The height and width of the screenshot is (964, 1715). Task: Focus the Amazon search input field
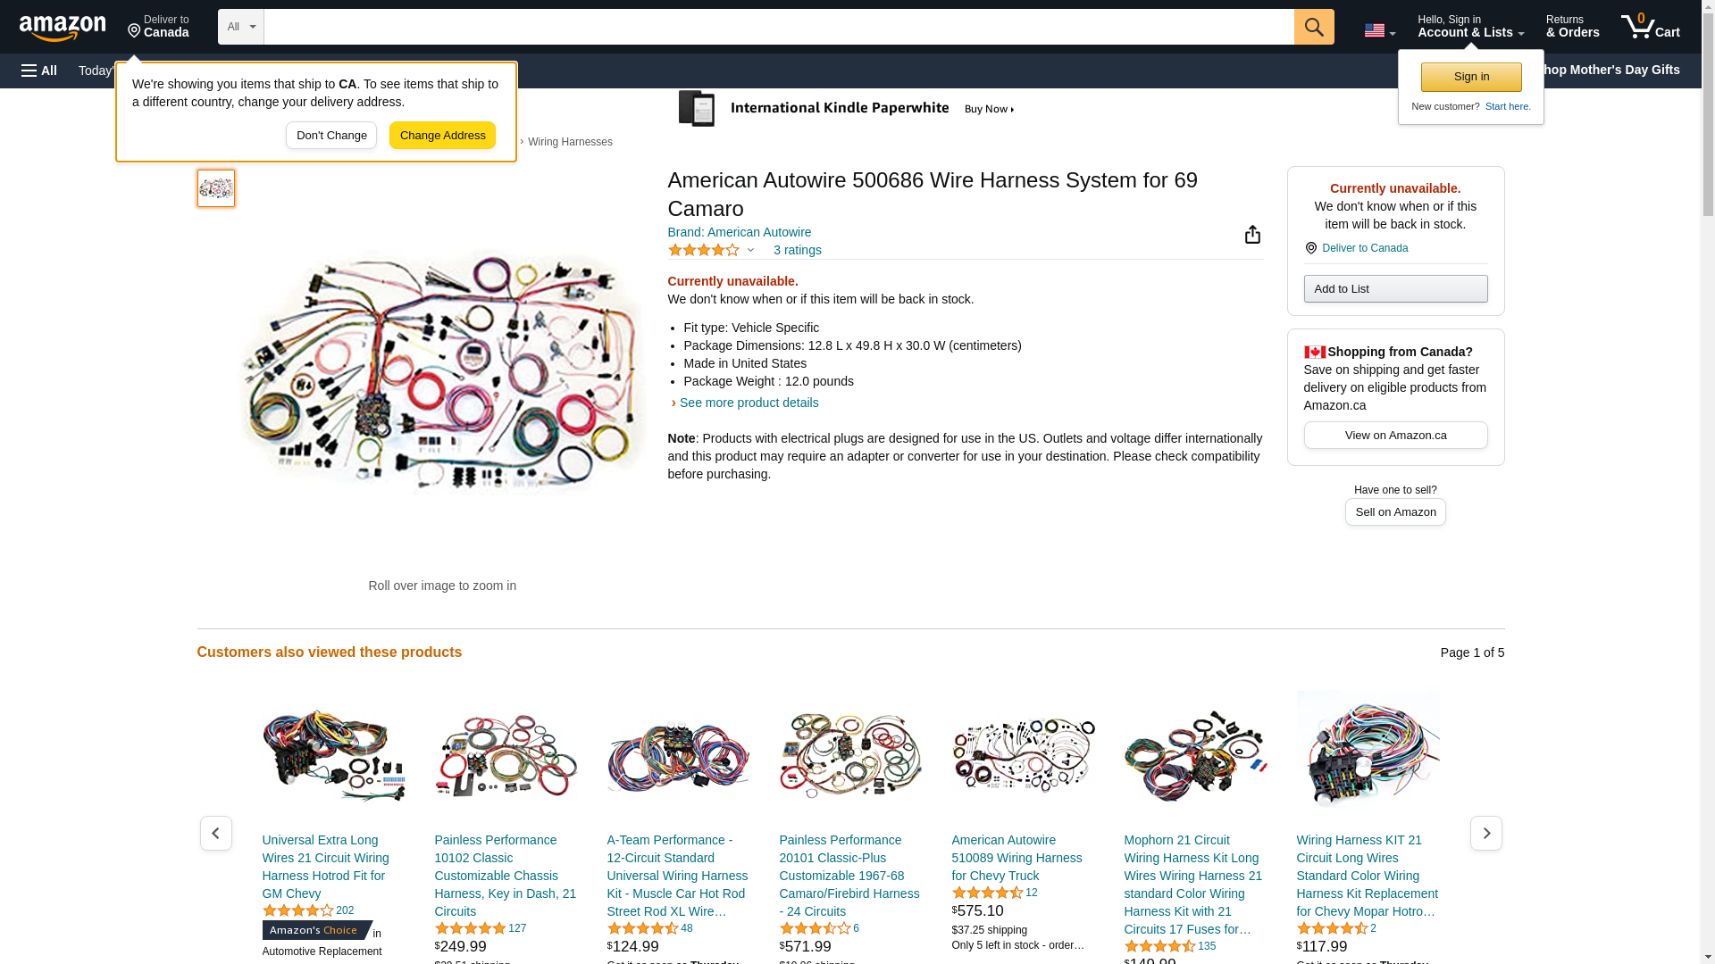(779, 27)
